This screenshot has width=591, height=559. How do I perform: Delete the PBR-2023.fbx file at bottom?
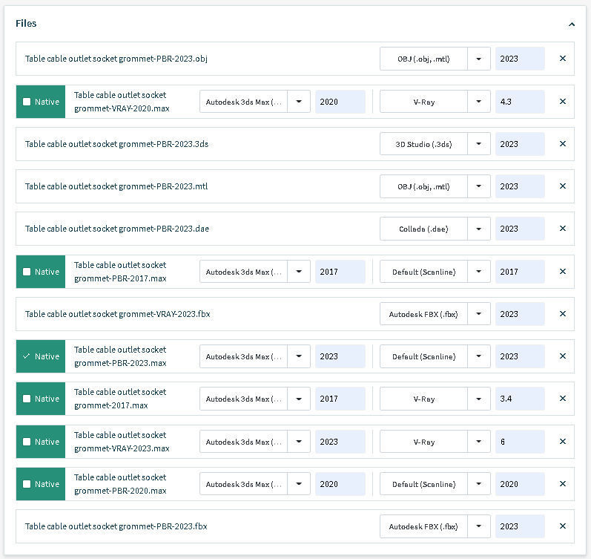(x=562, y=526)
